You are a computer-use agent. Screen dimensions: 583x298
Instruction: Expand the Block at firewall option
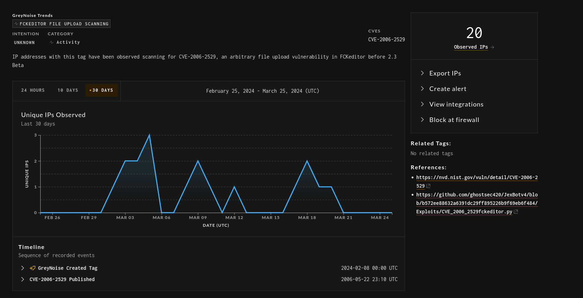point(454,120)
